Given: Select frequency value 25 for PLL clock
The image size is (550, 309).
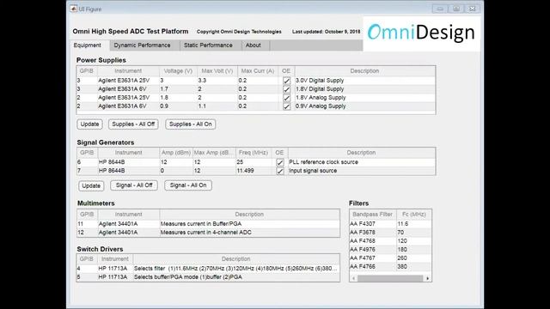Looking at the screenshot, I should click(x=254, y=162).
